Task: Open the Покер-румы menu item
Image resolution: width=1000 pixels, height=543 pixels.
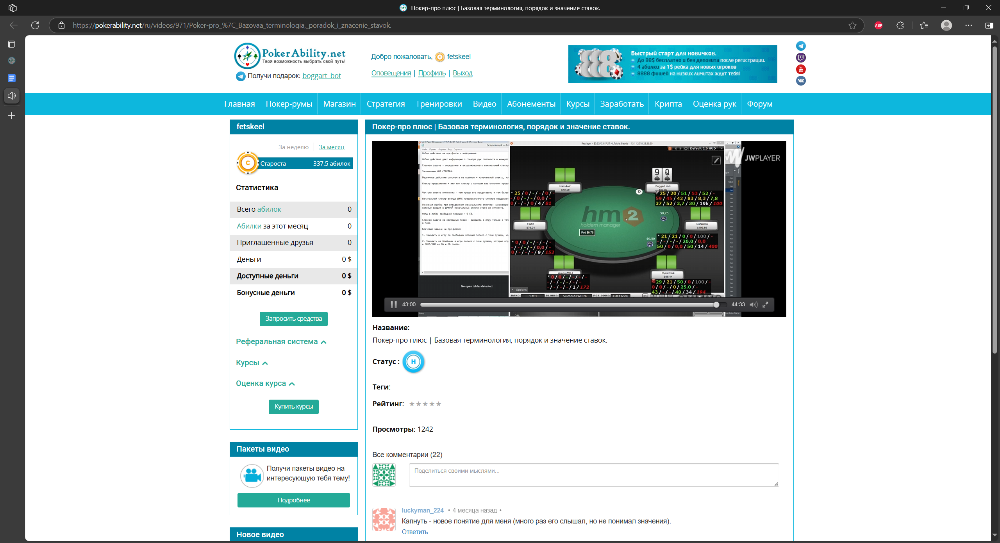Action: click(289, 104)
